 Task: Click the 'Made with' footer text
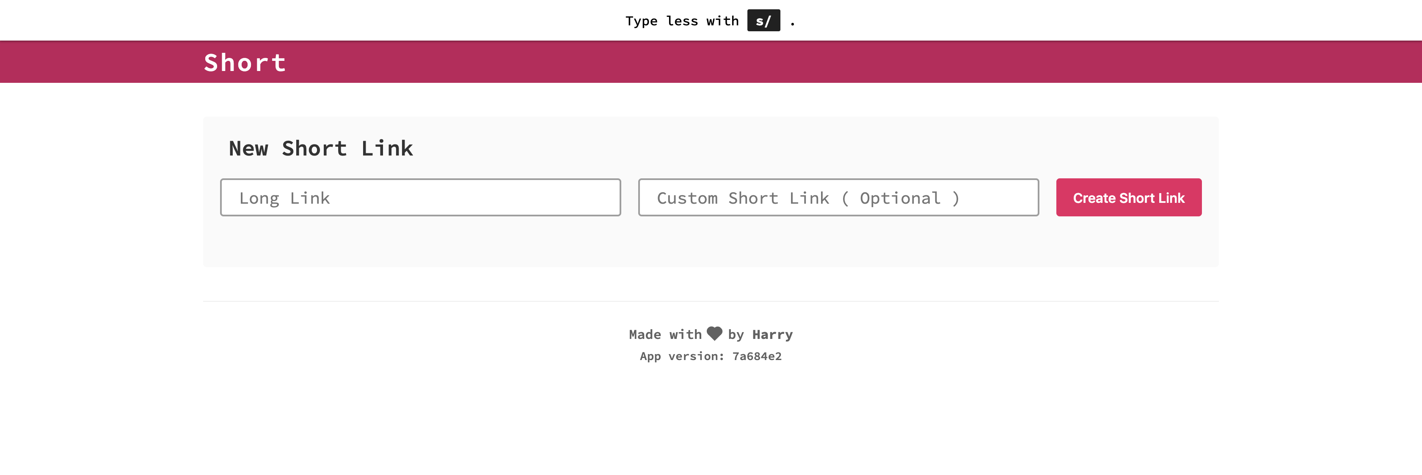[664, 334]
